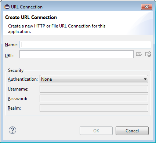Image resolution: width=156 pixels, height=143 pixels.
Task: Click the edit URL pencil icon
Action: 139,54
